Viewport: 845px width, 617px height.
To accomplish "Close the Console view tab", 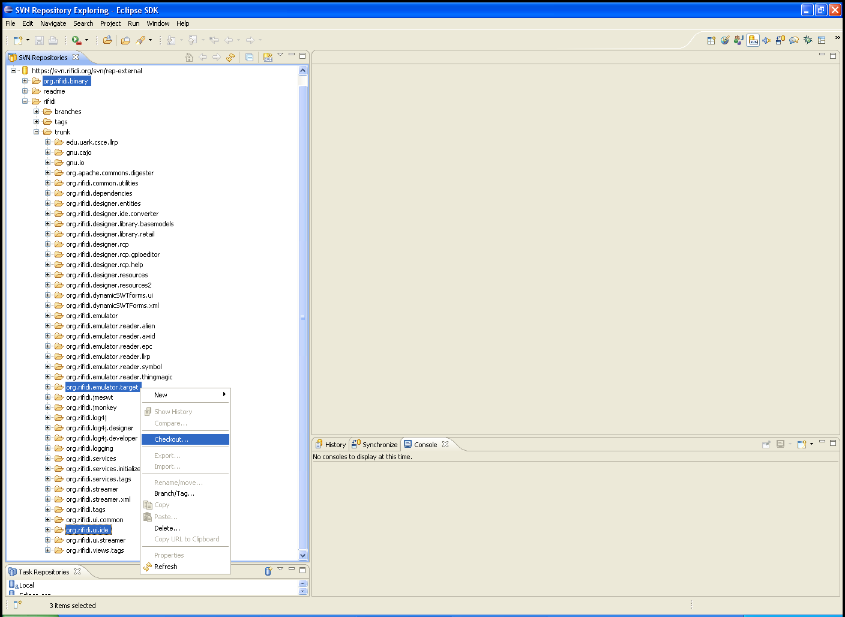I will tap(445, 444).
